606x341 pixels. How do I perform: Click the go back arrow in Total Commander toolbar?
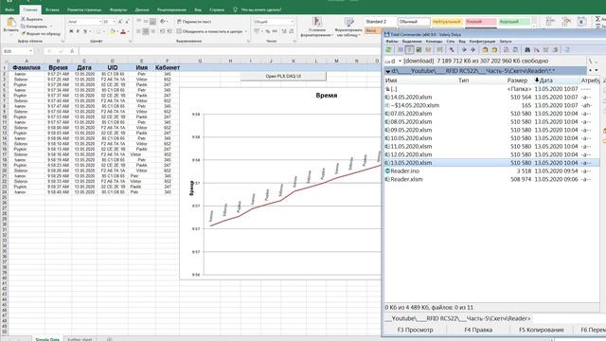464,49
